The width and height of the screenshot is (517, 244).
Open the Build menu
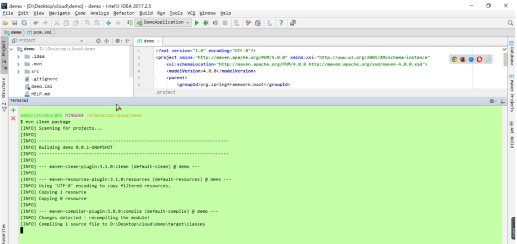146,13
